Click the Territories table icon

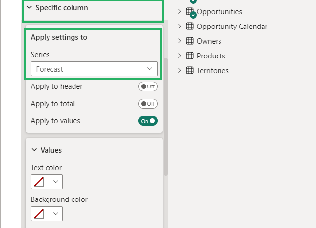point(190,71)
